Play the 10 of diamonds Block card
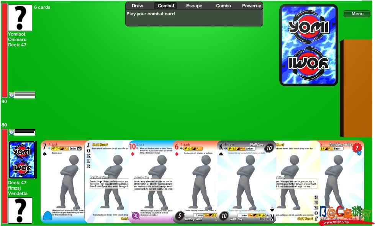375x226 pixels. [x=151, y=182]
